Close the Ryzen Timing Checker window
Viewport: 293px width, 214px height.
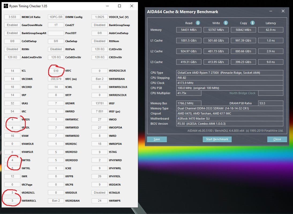[x=132, y=6]
